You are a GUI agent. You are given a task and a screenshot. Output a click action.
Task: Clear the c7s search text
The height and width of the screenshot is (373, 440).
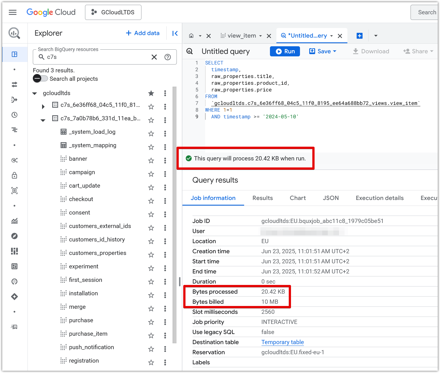[x=154, y=57]
